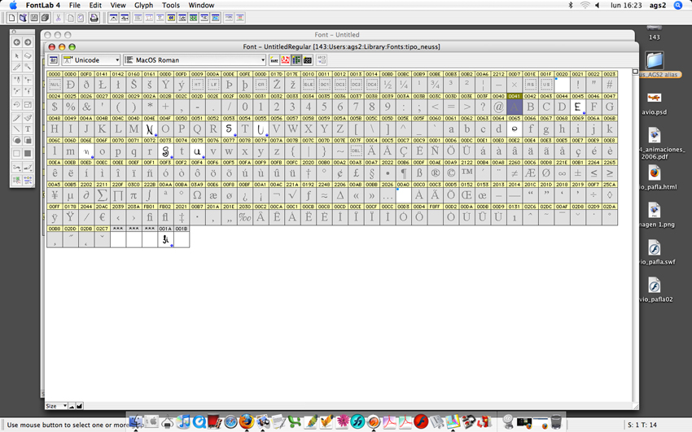692x432 pixels.
Task: Open the MacOS Roman encoding dropdown
Action: (195, 60)
